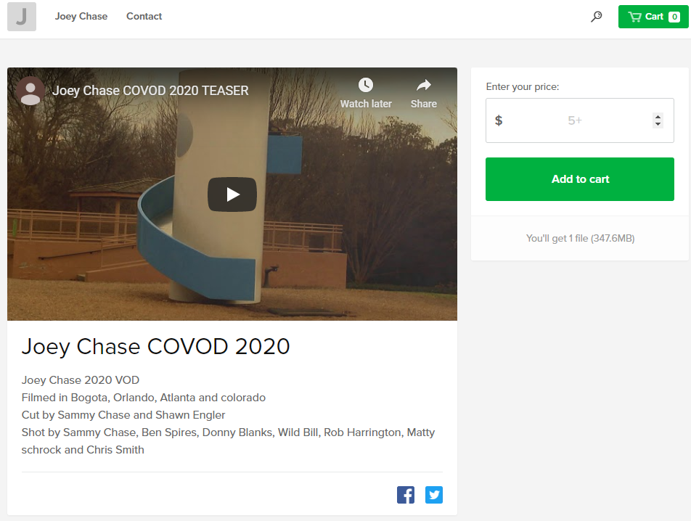The height and width of the screenshot is (521, 691).
Task: Share the product on Twitter
Action: [x=434, y=495]
